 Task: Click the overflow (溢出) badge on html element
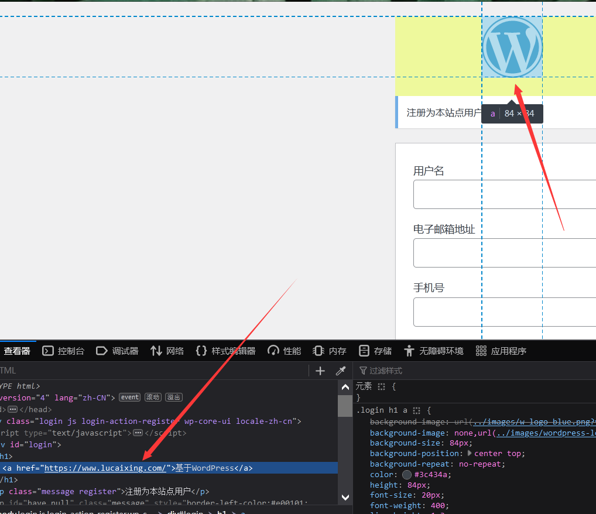[174, 398]
